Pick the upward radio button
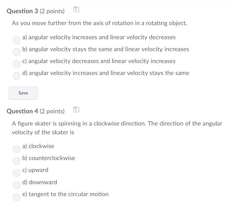 click(x=16, y=173)
